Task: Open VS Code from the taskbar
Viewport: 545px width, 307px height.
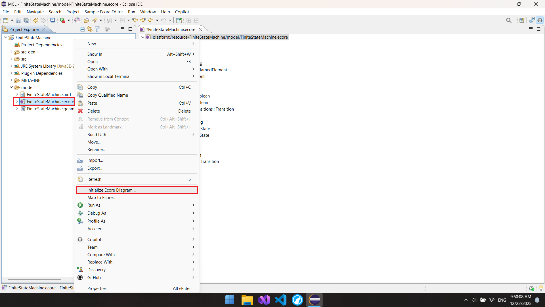Action: [281, 300]
